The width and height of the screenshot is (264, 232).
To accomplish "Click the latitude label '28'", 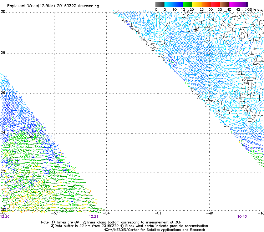I will (x=3, y=52).
